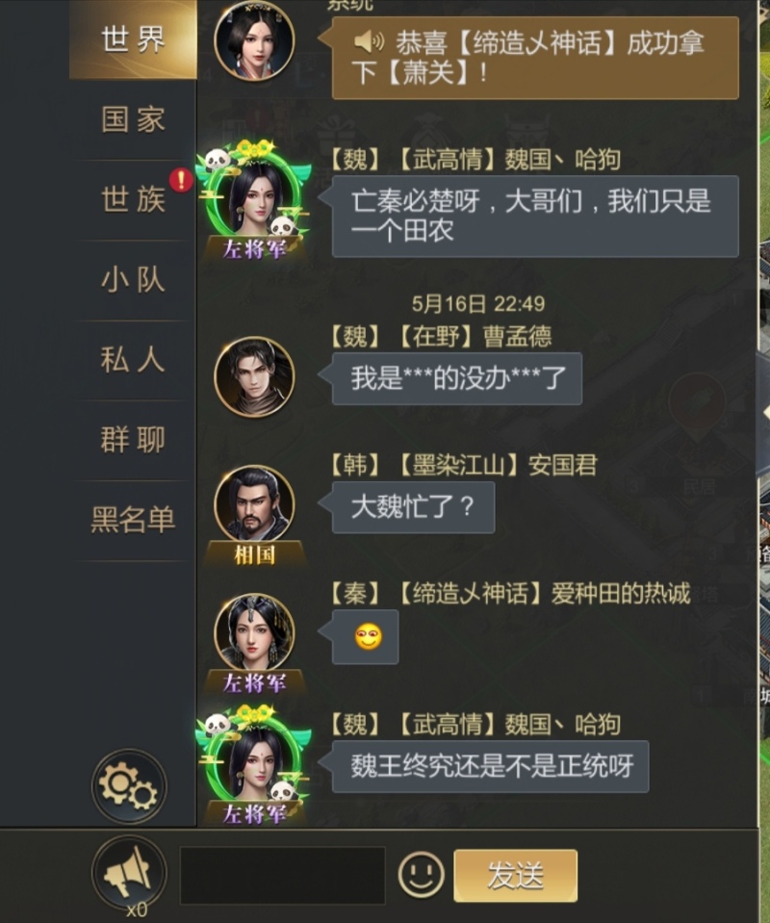The width and height of the screenshot is (770, 923).
Task: Go to the 群聊 tab
Action: click(x=133, y=440)
